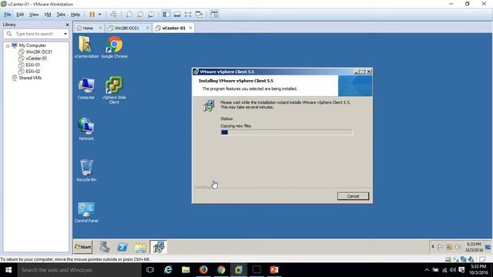Click the host Windows Start button
The image size is (493, 277).
click(x=8, y=270)
